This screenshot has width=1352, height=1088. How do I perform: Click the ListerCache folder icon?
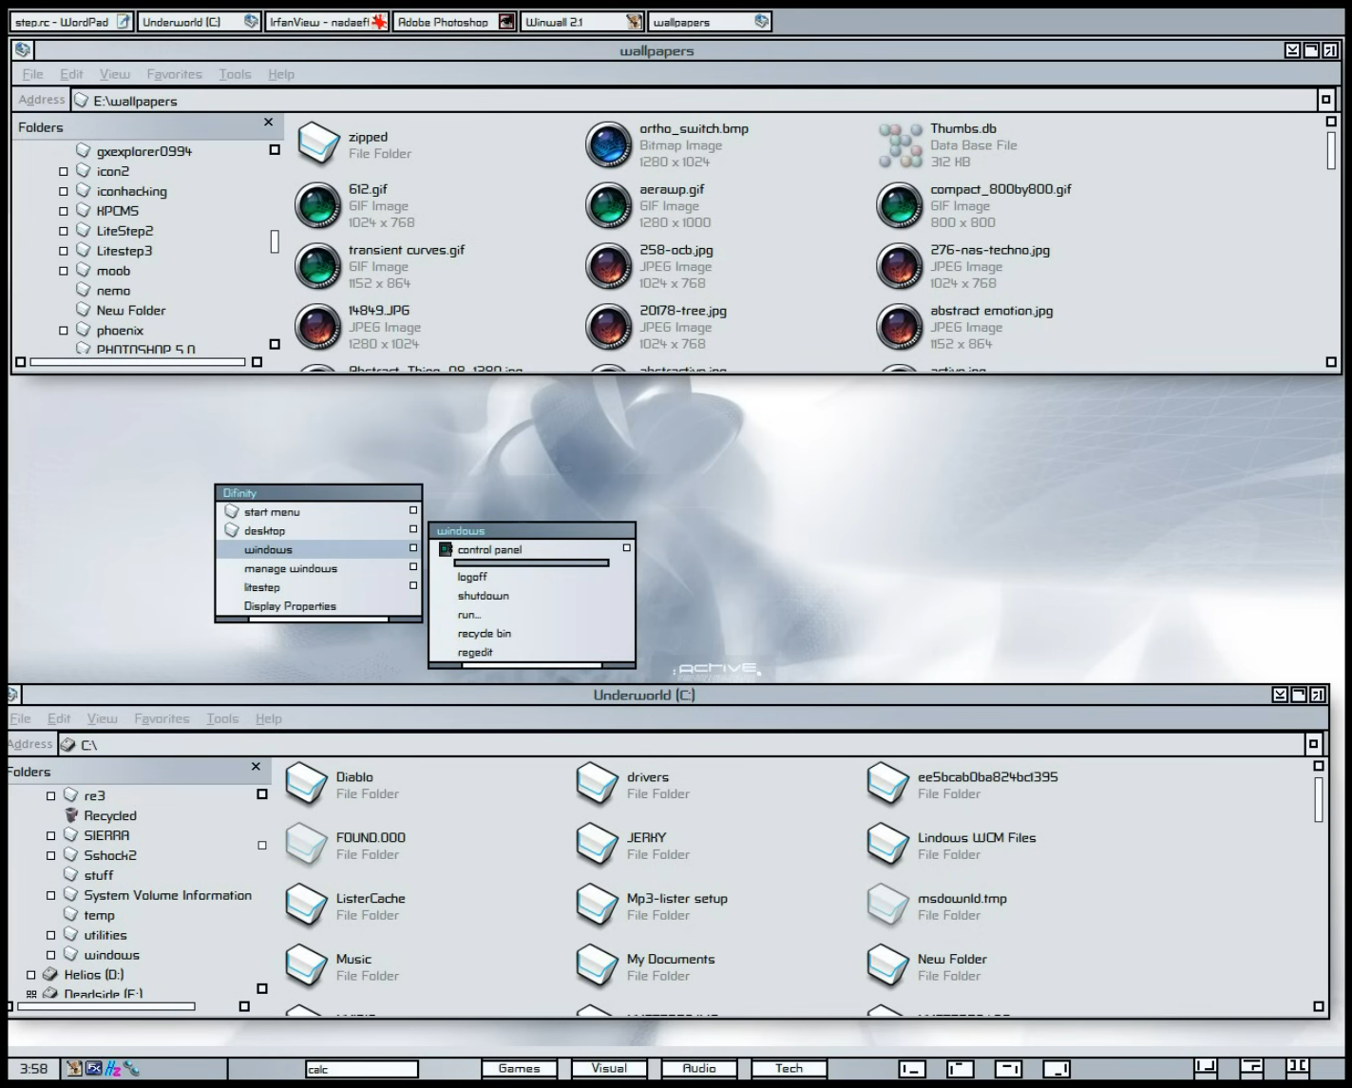click(x=307, y=906)
